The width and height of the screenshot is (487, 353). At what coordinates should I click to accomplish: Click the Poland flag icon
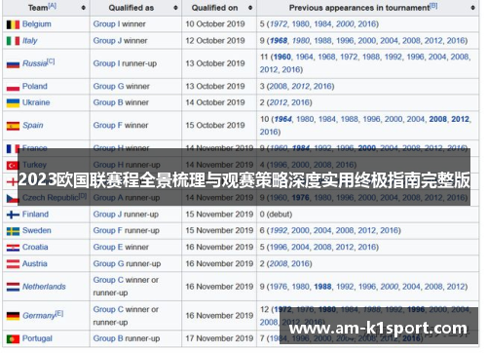coord(13,87)
